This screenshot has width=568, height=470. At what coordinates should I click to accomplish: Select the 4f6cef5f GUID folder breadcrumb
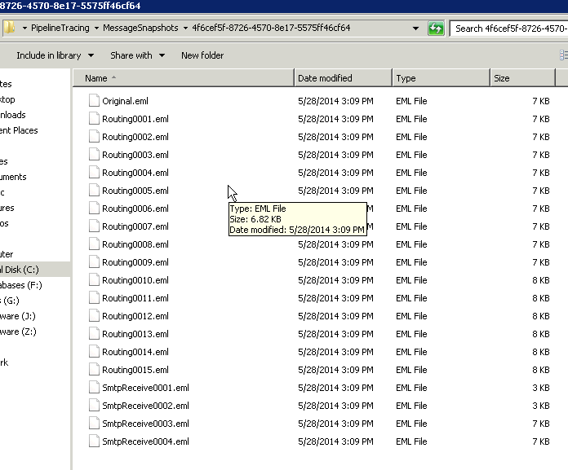271,28
